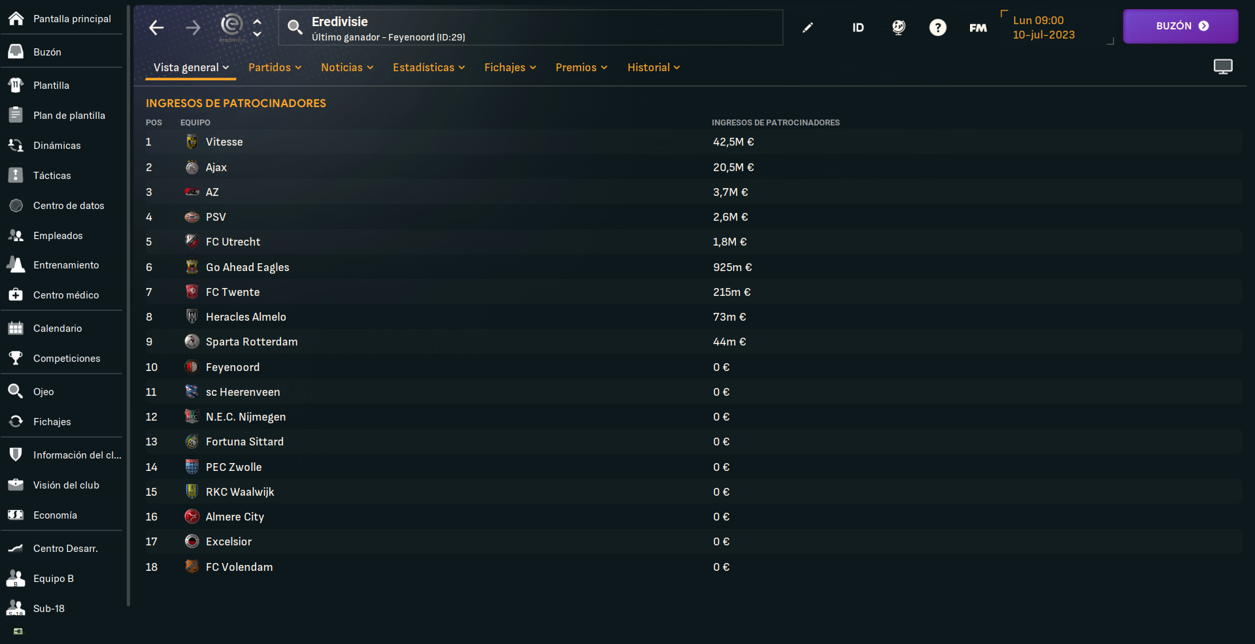The width and height of the screenshot is (1255, 644).
Task: Open the Información del club shield icon
Action: pos(16,455)
